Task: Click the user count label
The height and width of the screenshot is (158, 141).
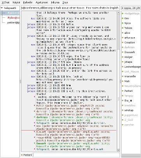Action: [x=131, y=8]
